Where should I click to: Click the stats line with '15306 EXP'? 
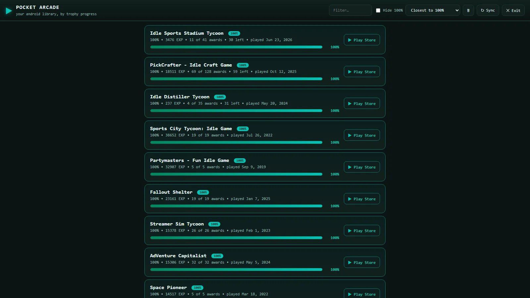pyautogui.click(x=210, y=262)
